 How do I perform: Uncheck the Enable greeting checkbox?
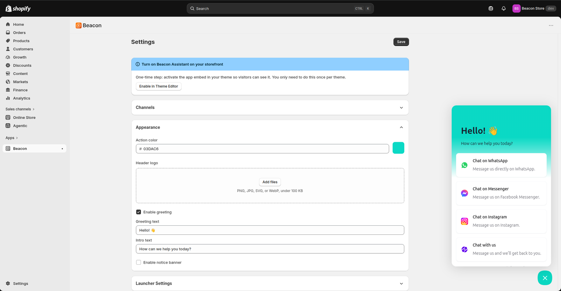point(138,212)
